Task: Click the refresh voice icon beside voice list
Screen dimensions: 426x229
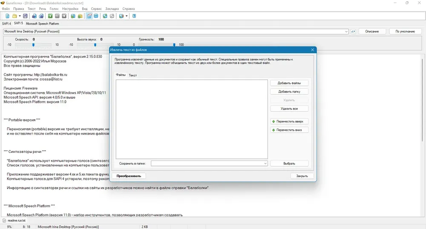Action: point(353,31)
